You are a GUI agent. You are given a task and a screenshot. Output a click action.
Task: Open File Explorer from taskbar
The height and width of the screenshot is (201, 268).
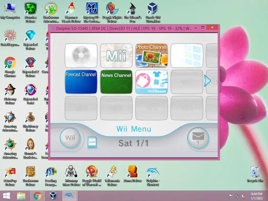(21, 196)
